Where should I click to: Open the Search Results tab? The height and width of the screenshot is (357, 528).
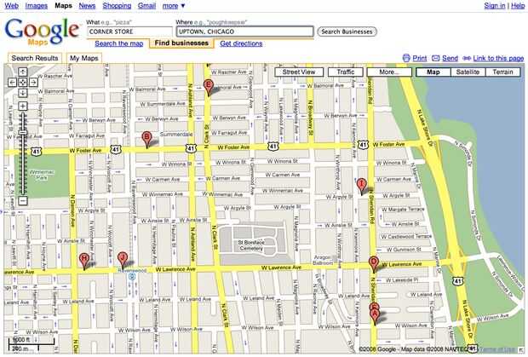[35, 58]
